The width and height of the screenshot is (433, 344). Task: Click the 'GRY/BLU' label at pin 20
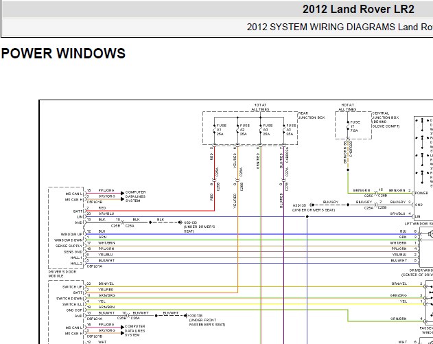tap(106, 214)
